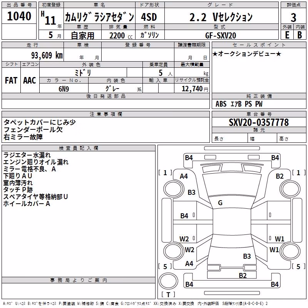Click the door type value 4SD

pos(149,17)
